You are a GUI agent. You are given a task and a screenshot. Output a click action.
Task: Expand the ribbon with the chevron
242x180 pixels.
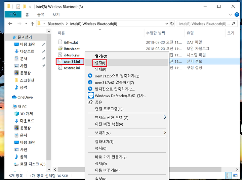230,15
